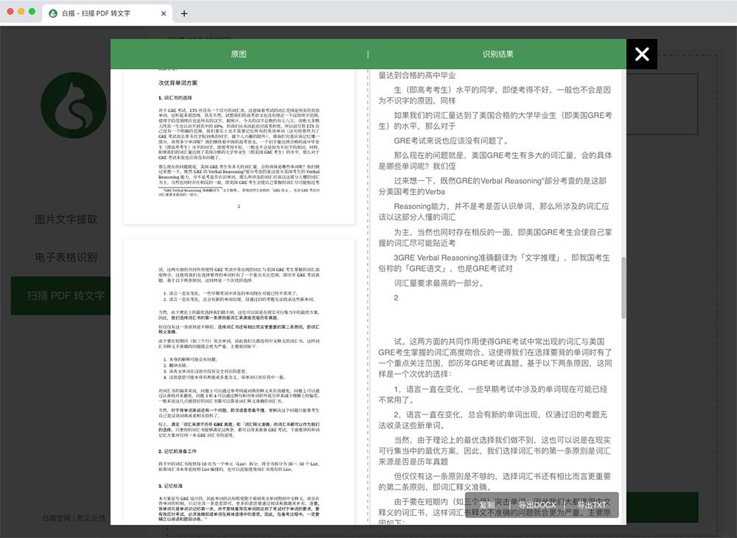737x538 pixels.
Task: Click the macOS green fullscreen window button
Action: 32,11
